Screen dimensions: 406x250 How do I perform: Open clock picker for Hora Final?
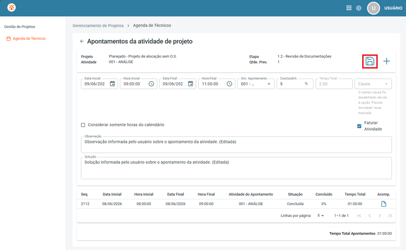click(x=230, y=84)
